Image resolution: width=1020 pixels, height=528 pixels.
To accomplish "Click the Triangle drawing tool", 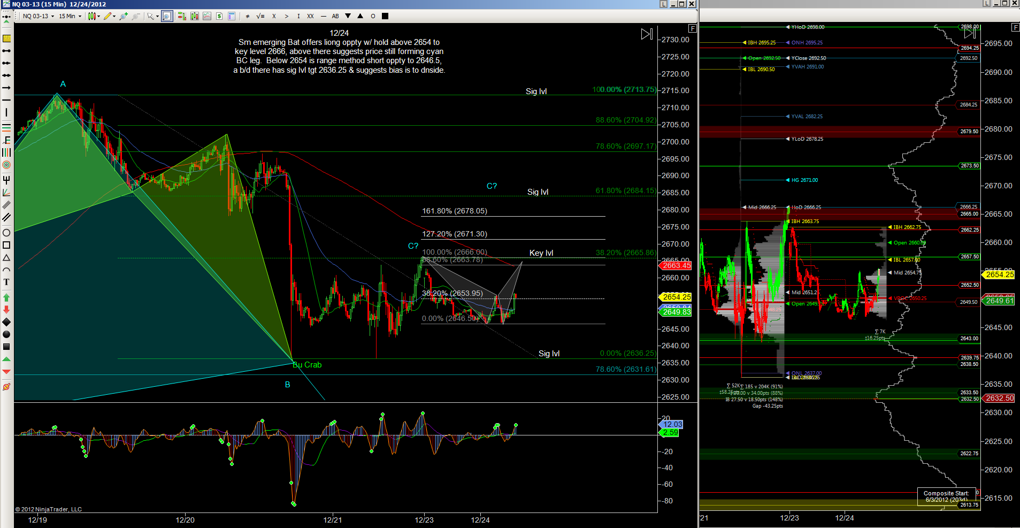I will 6,257.
